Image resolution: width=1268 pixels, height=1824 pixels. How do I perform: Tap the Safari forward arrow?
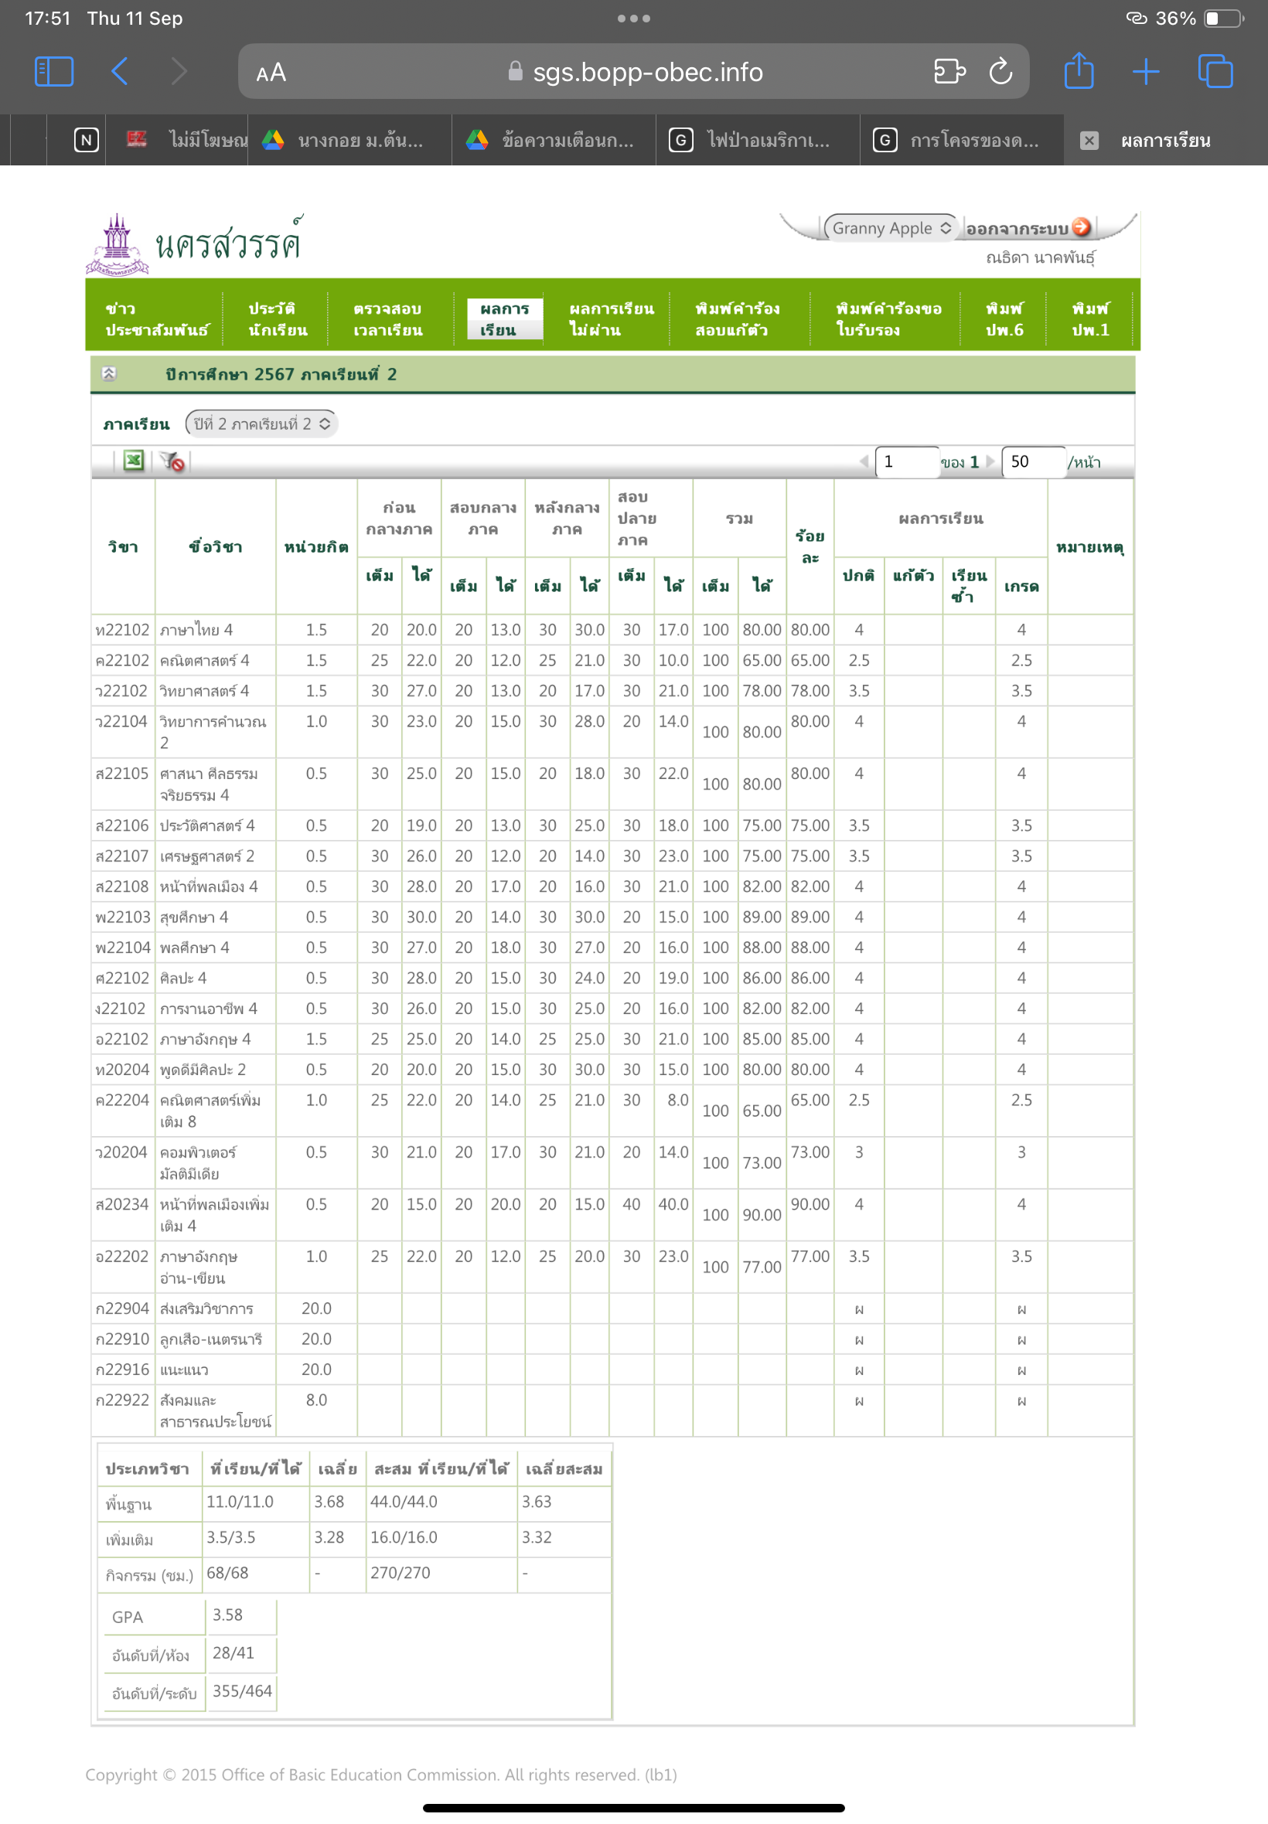click(179, 71)
